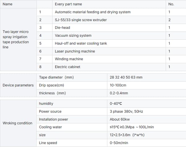
Task: Select the '28 32 40 50 63 mm' value
Action: click(x=126, y=77)
